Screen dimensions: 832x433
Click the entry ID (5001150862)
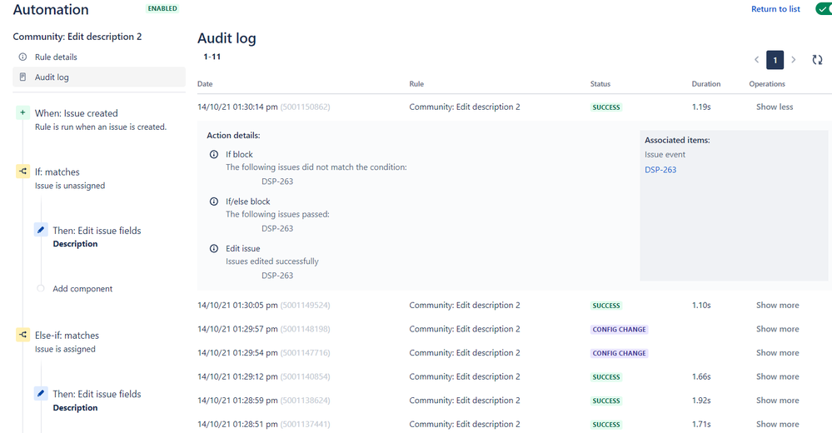[x=305, y=107]
